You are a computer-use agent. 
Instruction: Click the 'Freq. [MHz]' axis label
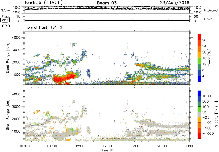5,19
